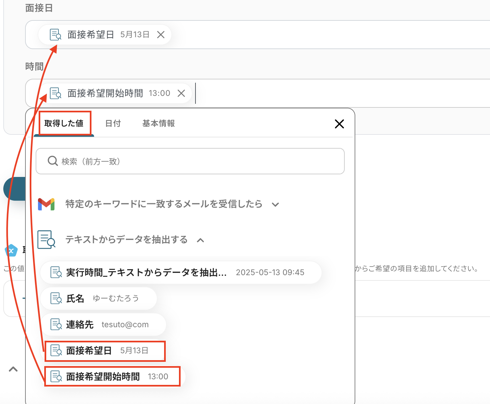Close the value picker popup panel
Screen dimensions: 490x404
[339, 124]
